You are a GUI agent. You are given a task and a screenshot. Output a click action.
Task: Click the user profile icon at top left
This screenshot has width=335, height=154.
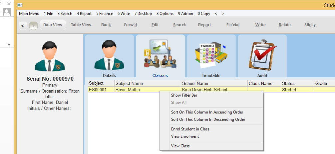click(x=6, y=12)
